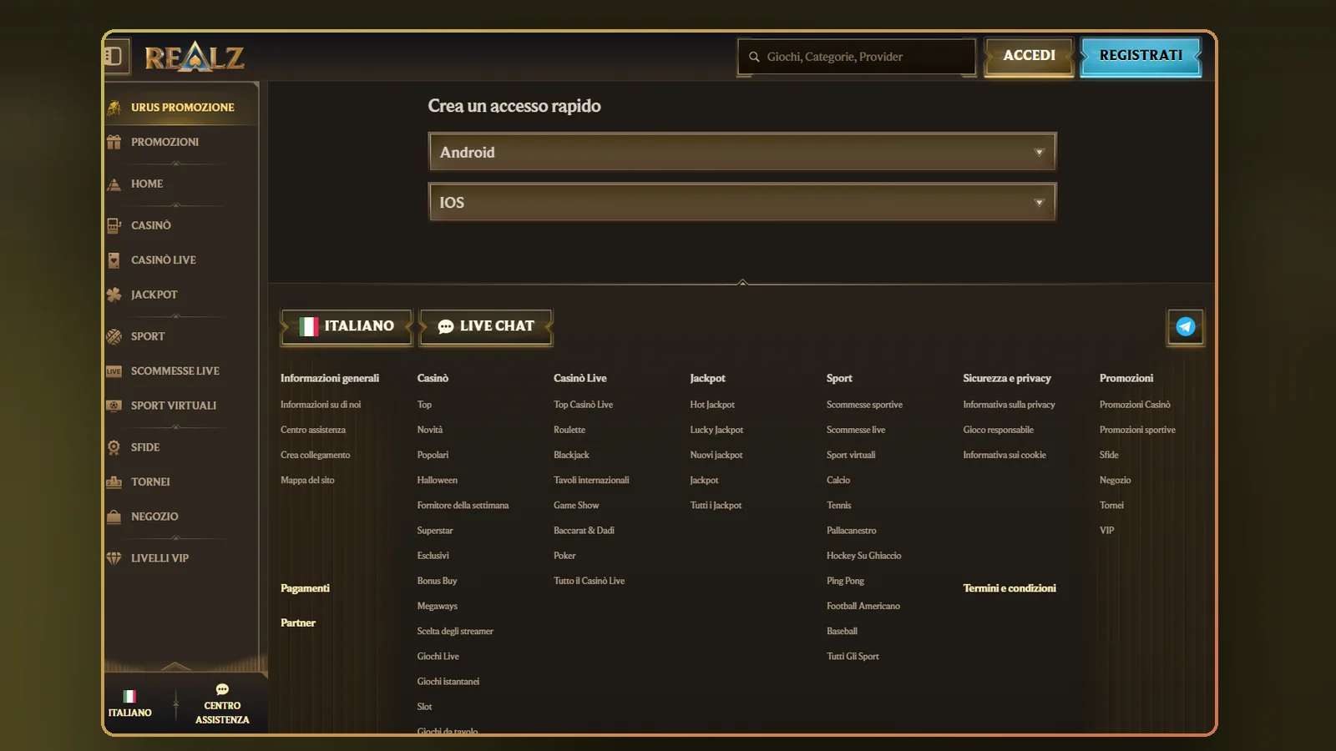1336x751 pixels.
Task: Open Tavoli internazionali link
Action: [x=591, y=480]
